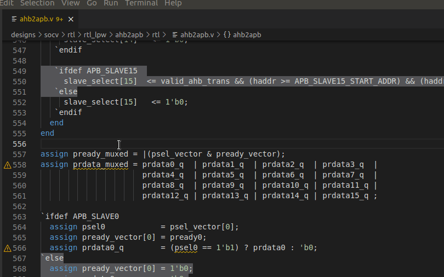Click warning triangle icon beside line 566
This screenshot has width=444, height=277.
click(8, 248)
